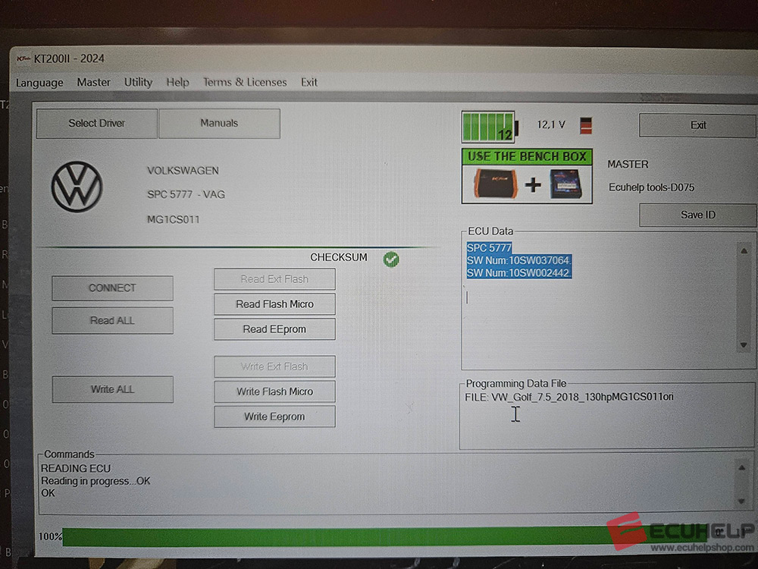
Task: Click the red power status icon
Action: pyautogui.click(x=586, y=125)
